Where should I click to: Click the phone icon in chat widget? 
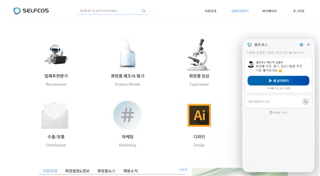pos(305,101)
